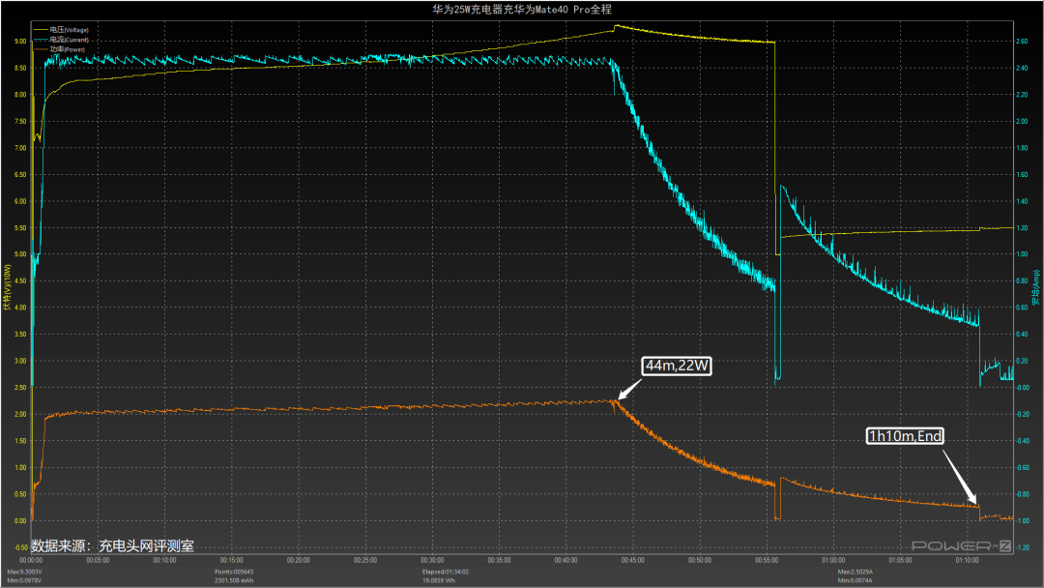Click the 2.50 tick on the voltage axis
This screenshot has width=1044, height=588.
tap(20, 388)
